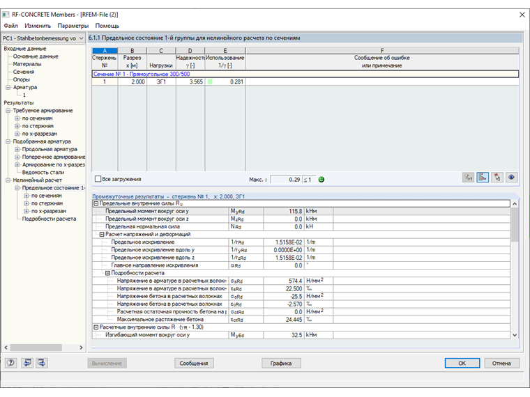Expand the Продольная арматура tree node

coord(17,149)
